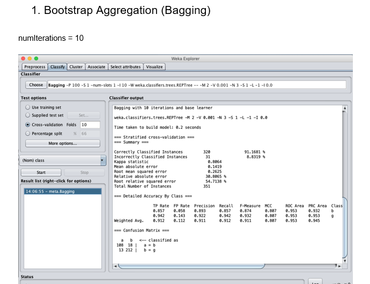
Task: Switch to the Preprocess tab
Action: [35, 67]
